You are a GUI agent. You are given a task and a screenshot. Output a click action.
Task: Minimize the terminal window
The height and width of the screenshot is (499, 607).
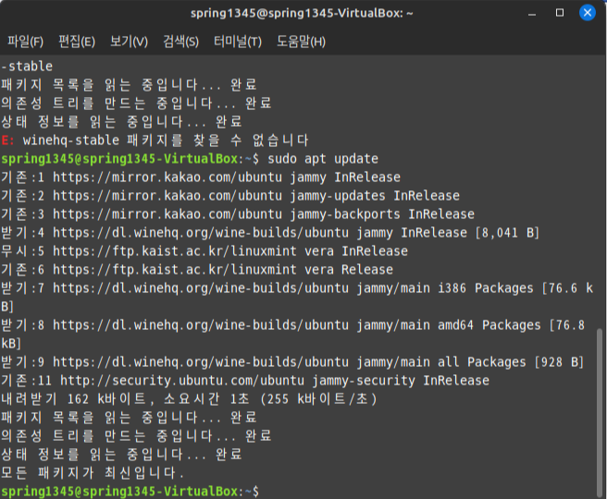(532, 13)
